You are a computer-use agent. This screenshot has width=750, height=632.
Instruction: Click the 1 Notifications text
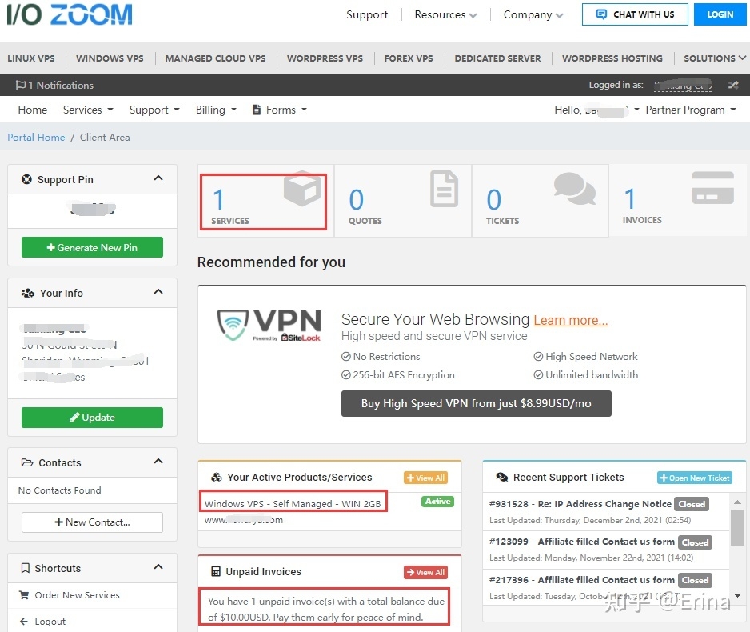(60, 85)
